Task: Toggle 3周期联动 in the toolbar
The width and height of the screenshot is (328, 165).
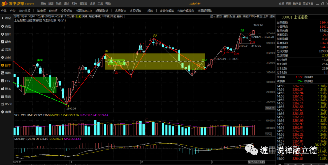Action: tap(102, 11)
